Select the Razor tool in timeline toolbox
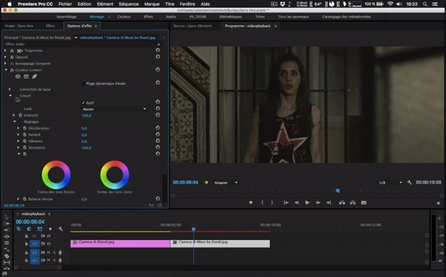This screenshot has width=446, height=277. click(x=6, y=256)
